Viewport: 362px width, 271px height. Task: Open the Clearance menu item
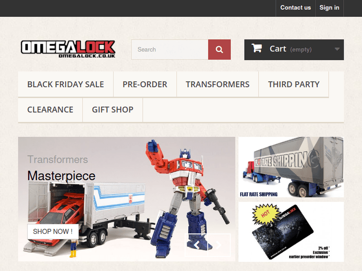pyautogui.click(x=50, y=110)
